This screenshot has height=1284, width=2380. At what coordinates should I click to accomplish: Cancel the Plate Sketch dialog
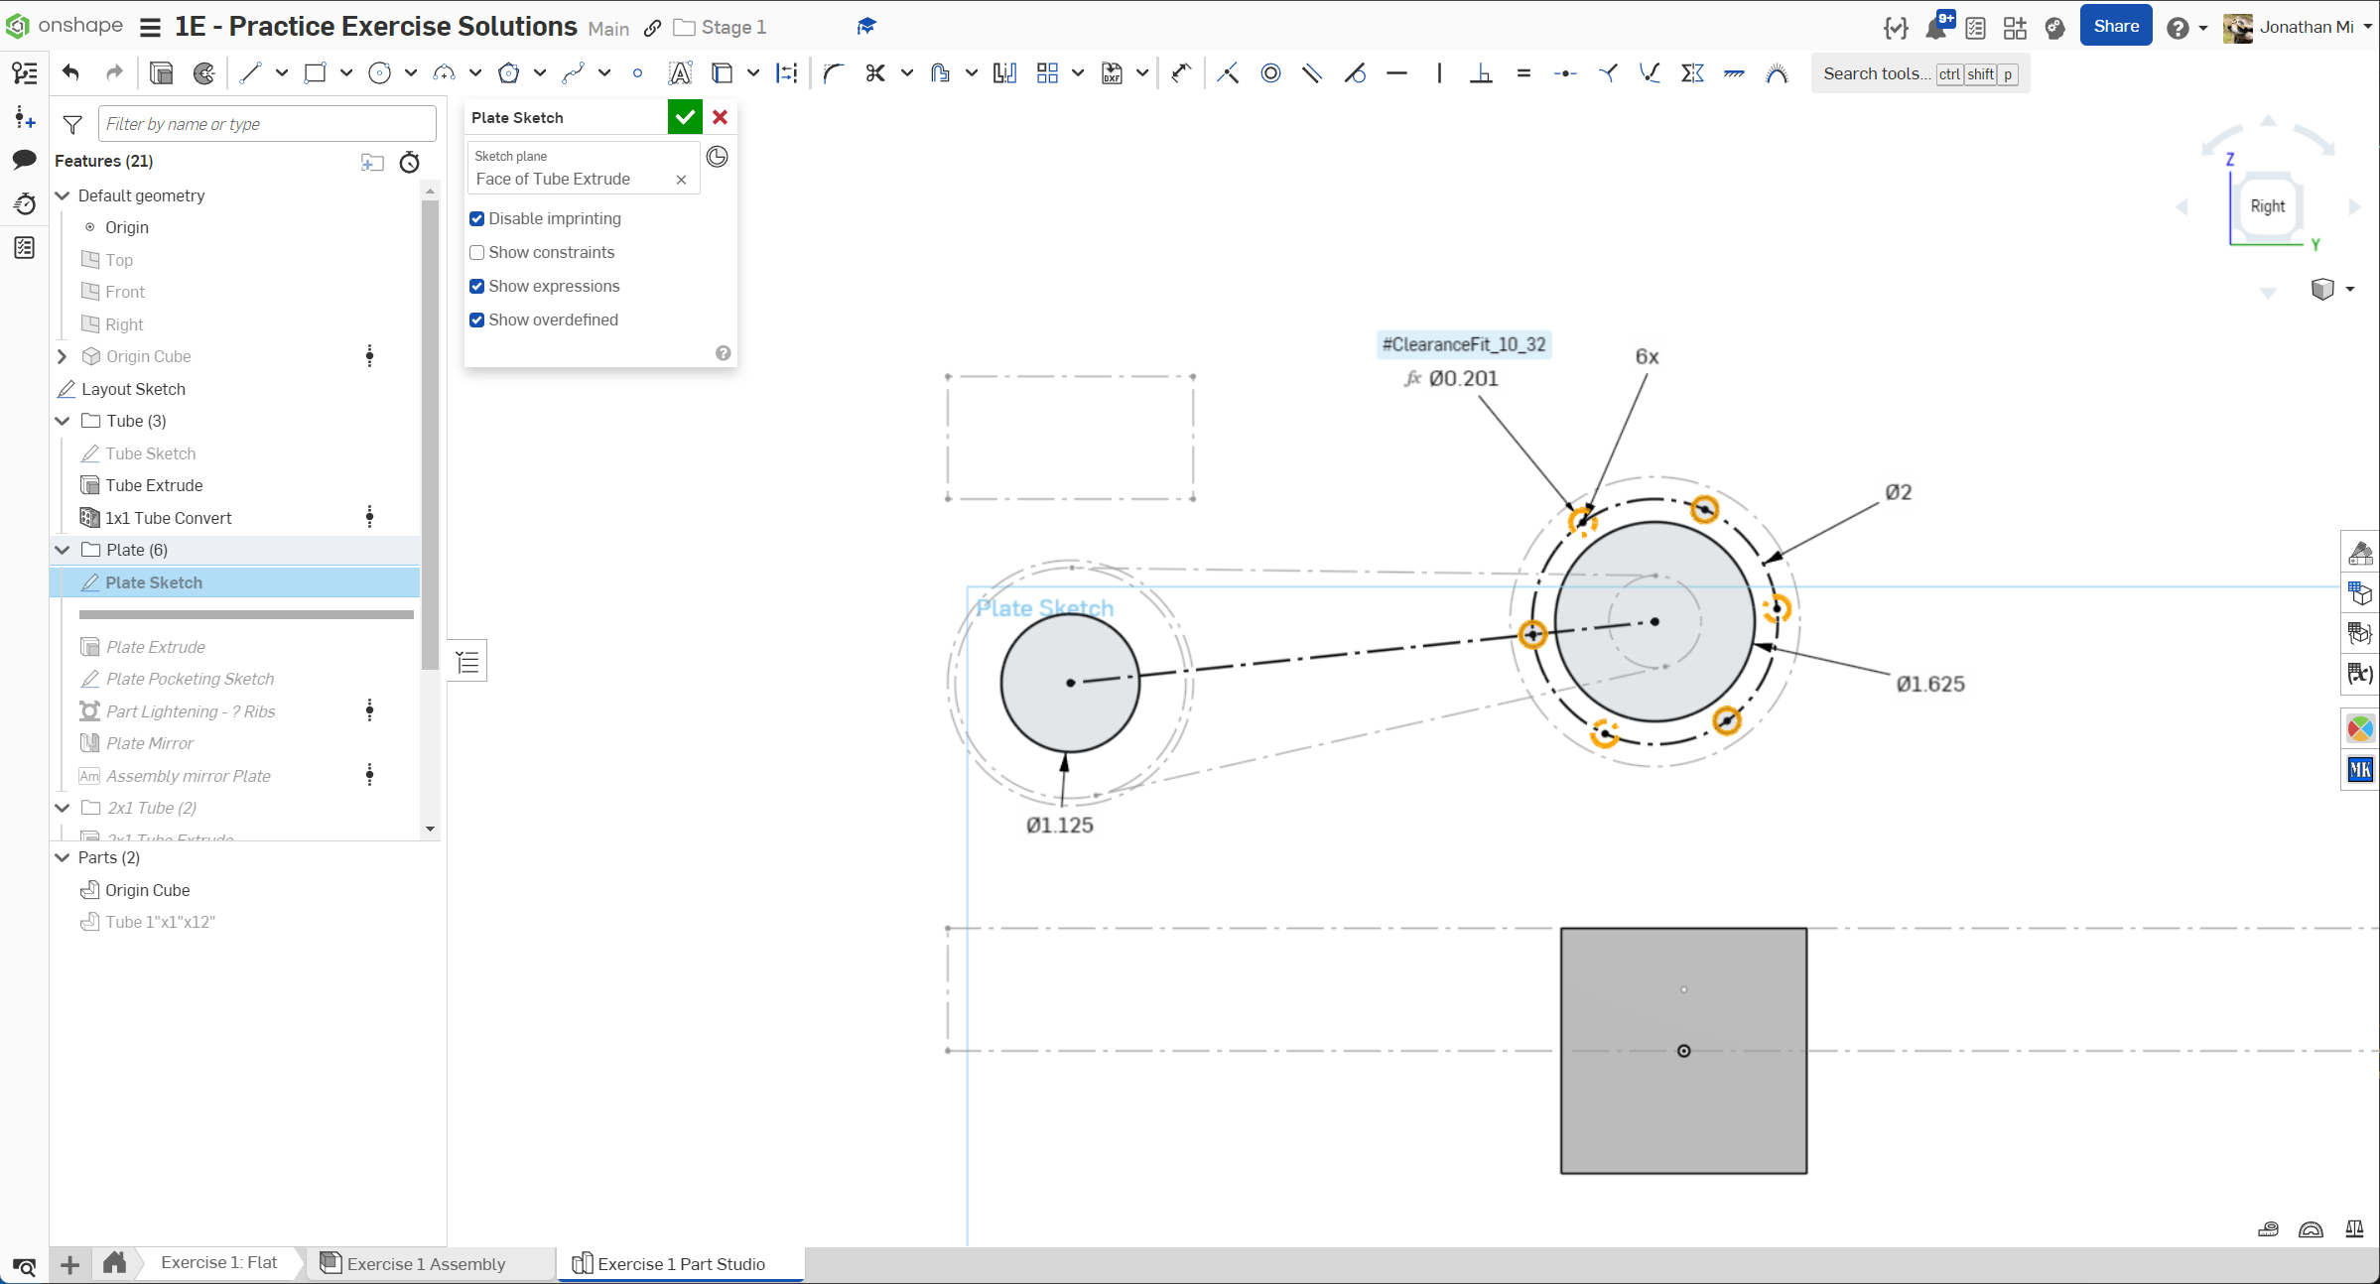coord(721,117)
